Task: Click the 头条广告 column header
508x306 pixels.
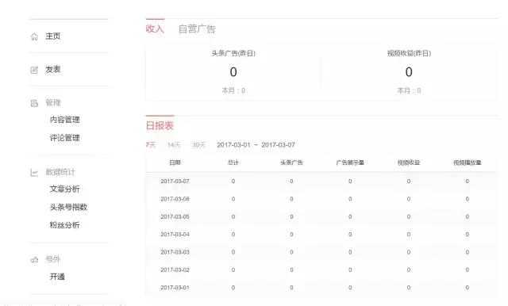Action: coord(291,163)
